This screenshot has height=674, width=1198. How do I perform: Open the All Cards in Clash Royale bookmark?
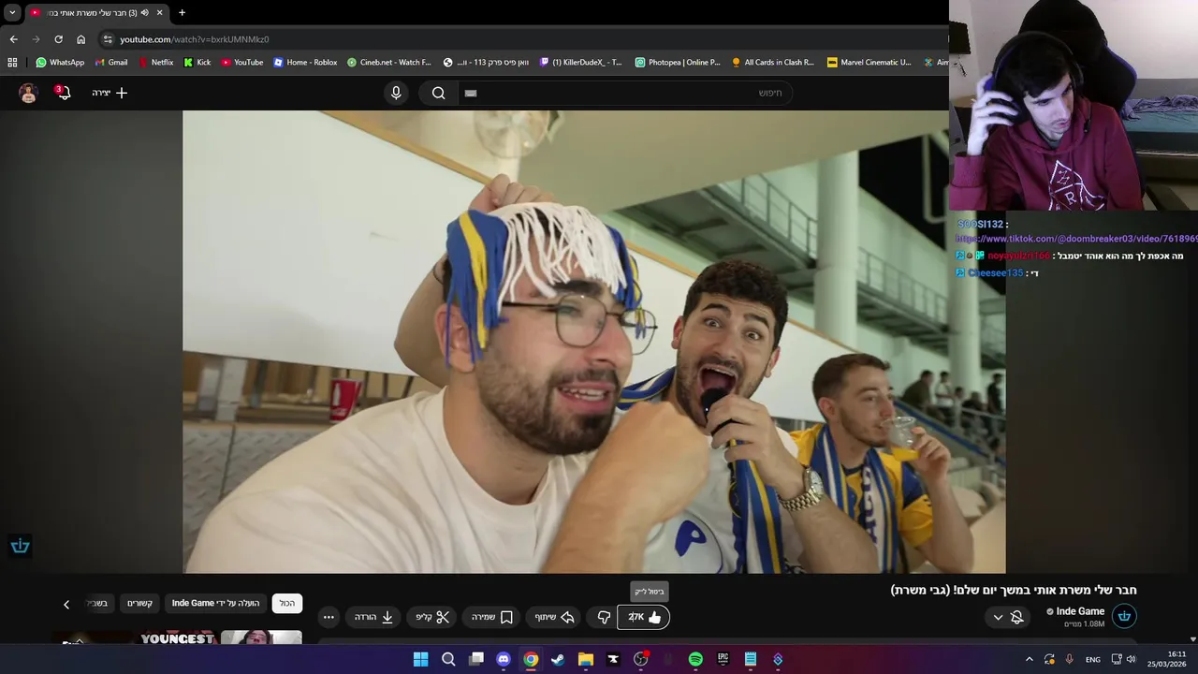[773, 63]
